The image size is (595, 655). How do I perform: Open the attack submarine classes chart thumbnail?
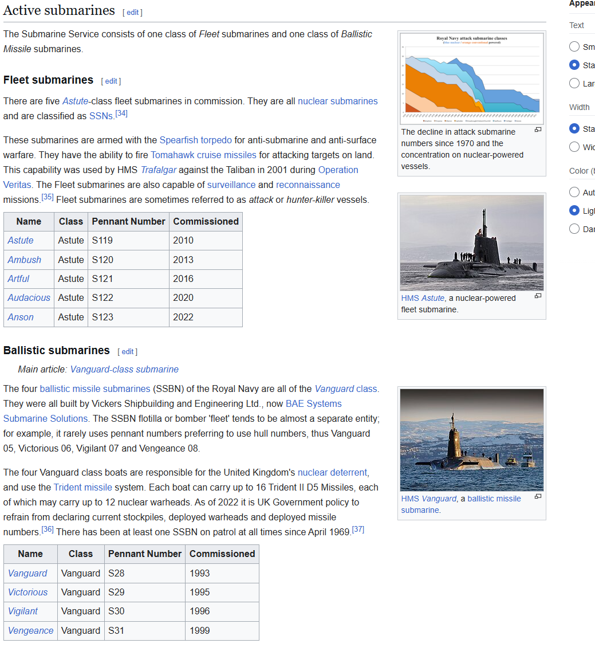(x=472, y=79)
